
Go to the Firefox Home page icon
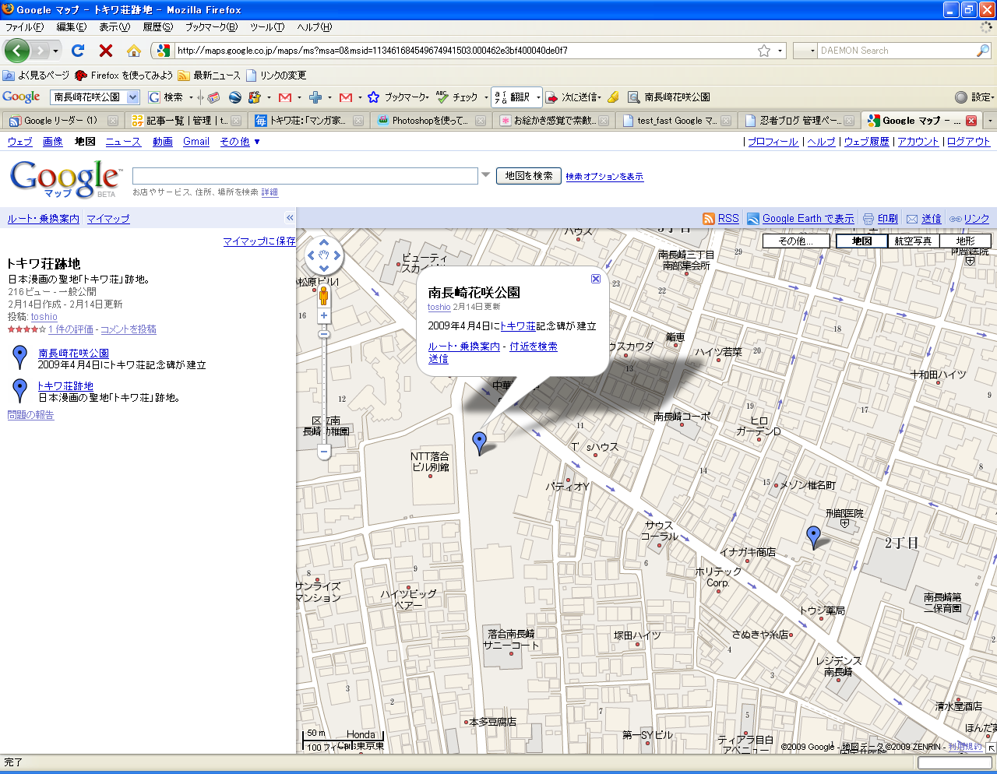click(134, 51)
